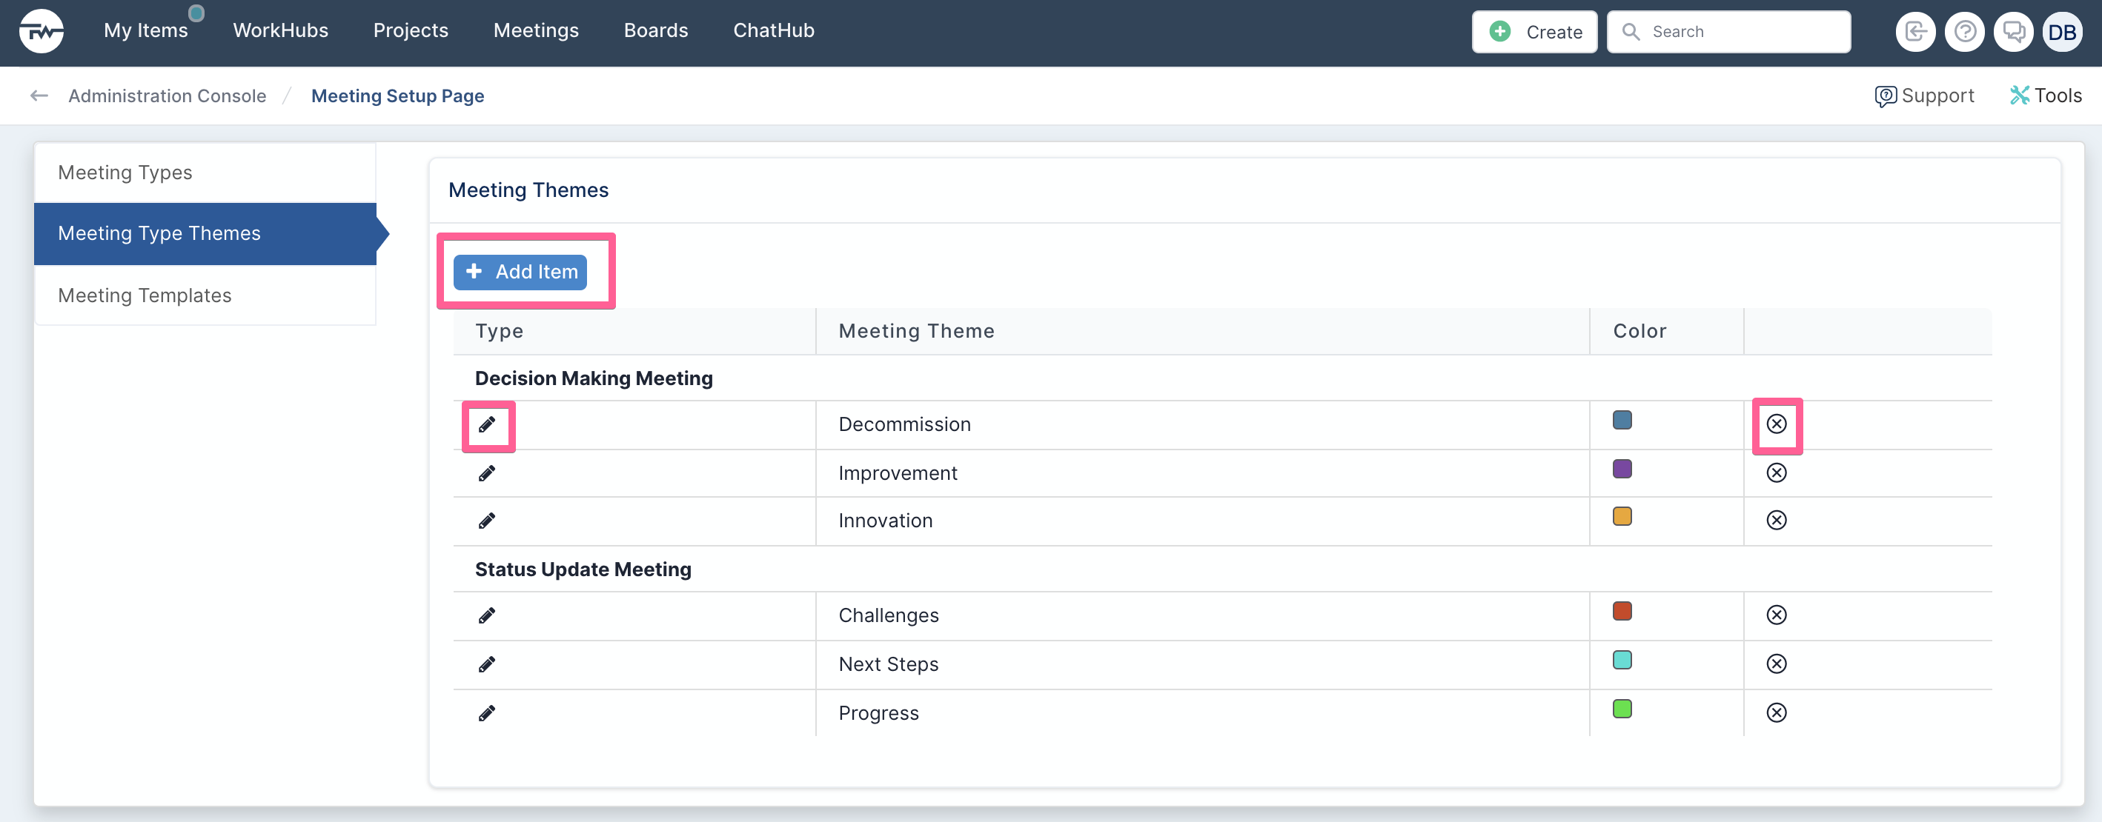Screen dimensions: 2102x822
Task: Open Meetings menu
Action: pyautogui.click(x=536, y=31)
